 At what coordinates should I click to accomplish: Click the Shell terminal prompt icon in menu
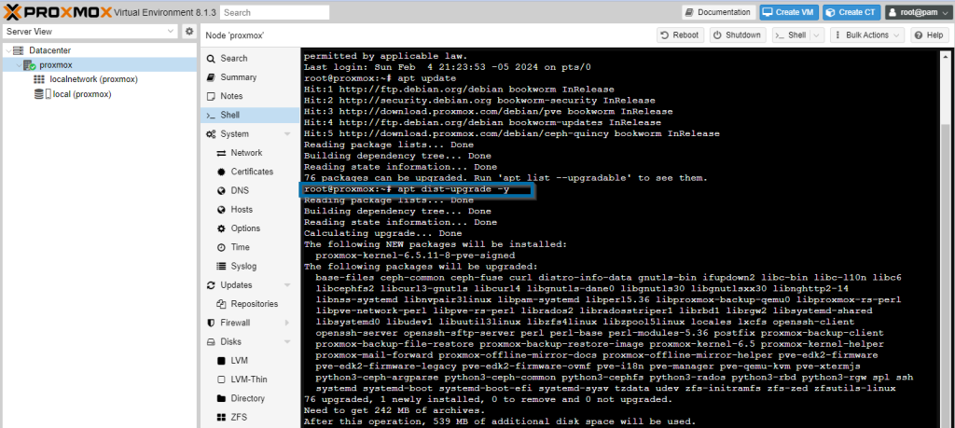(211, 115)
